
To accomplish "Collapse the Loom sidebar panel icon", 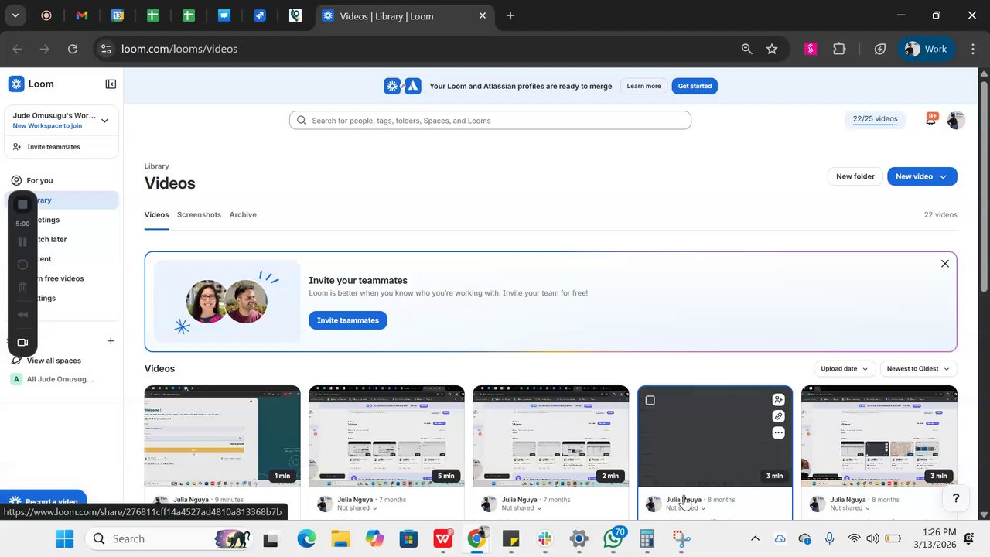I will tap(111, 84).
